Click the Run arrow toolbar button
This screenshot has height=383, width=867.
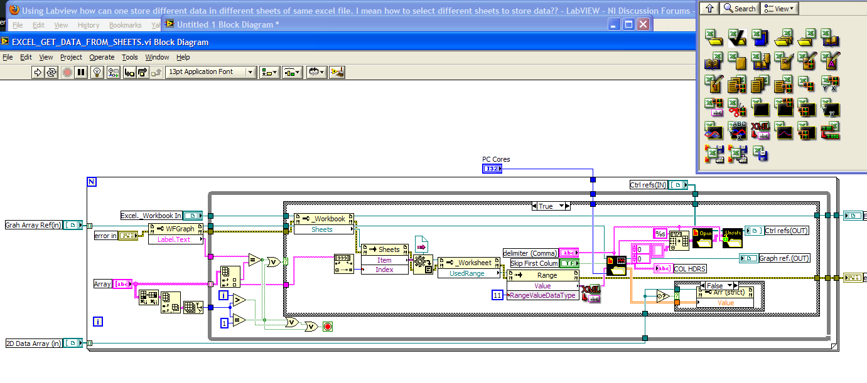37,72
